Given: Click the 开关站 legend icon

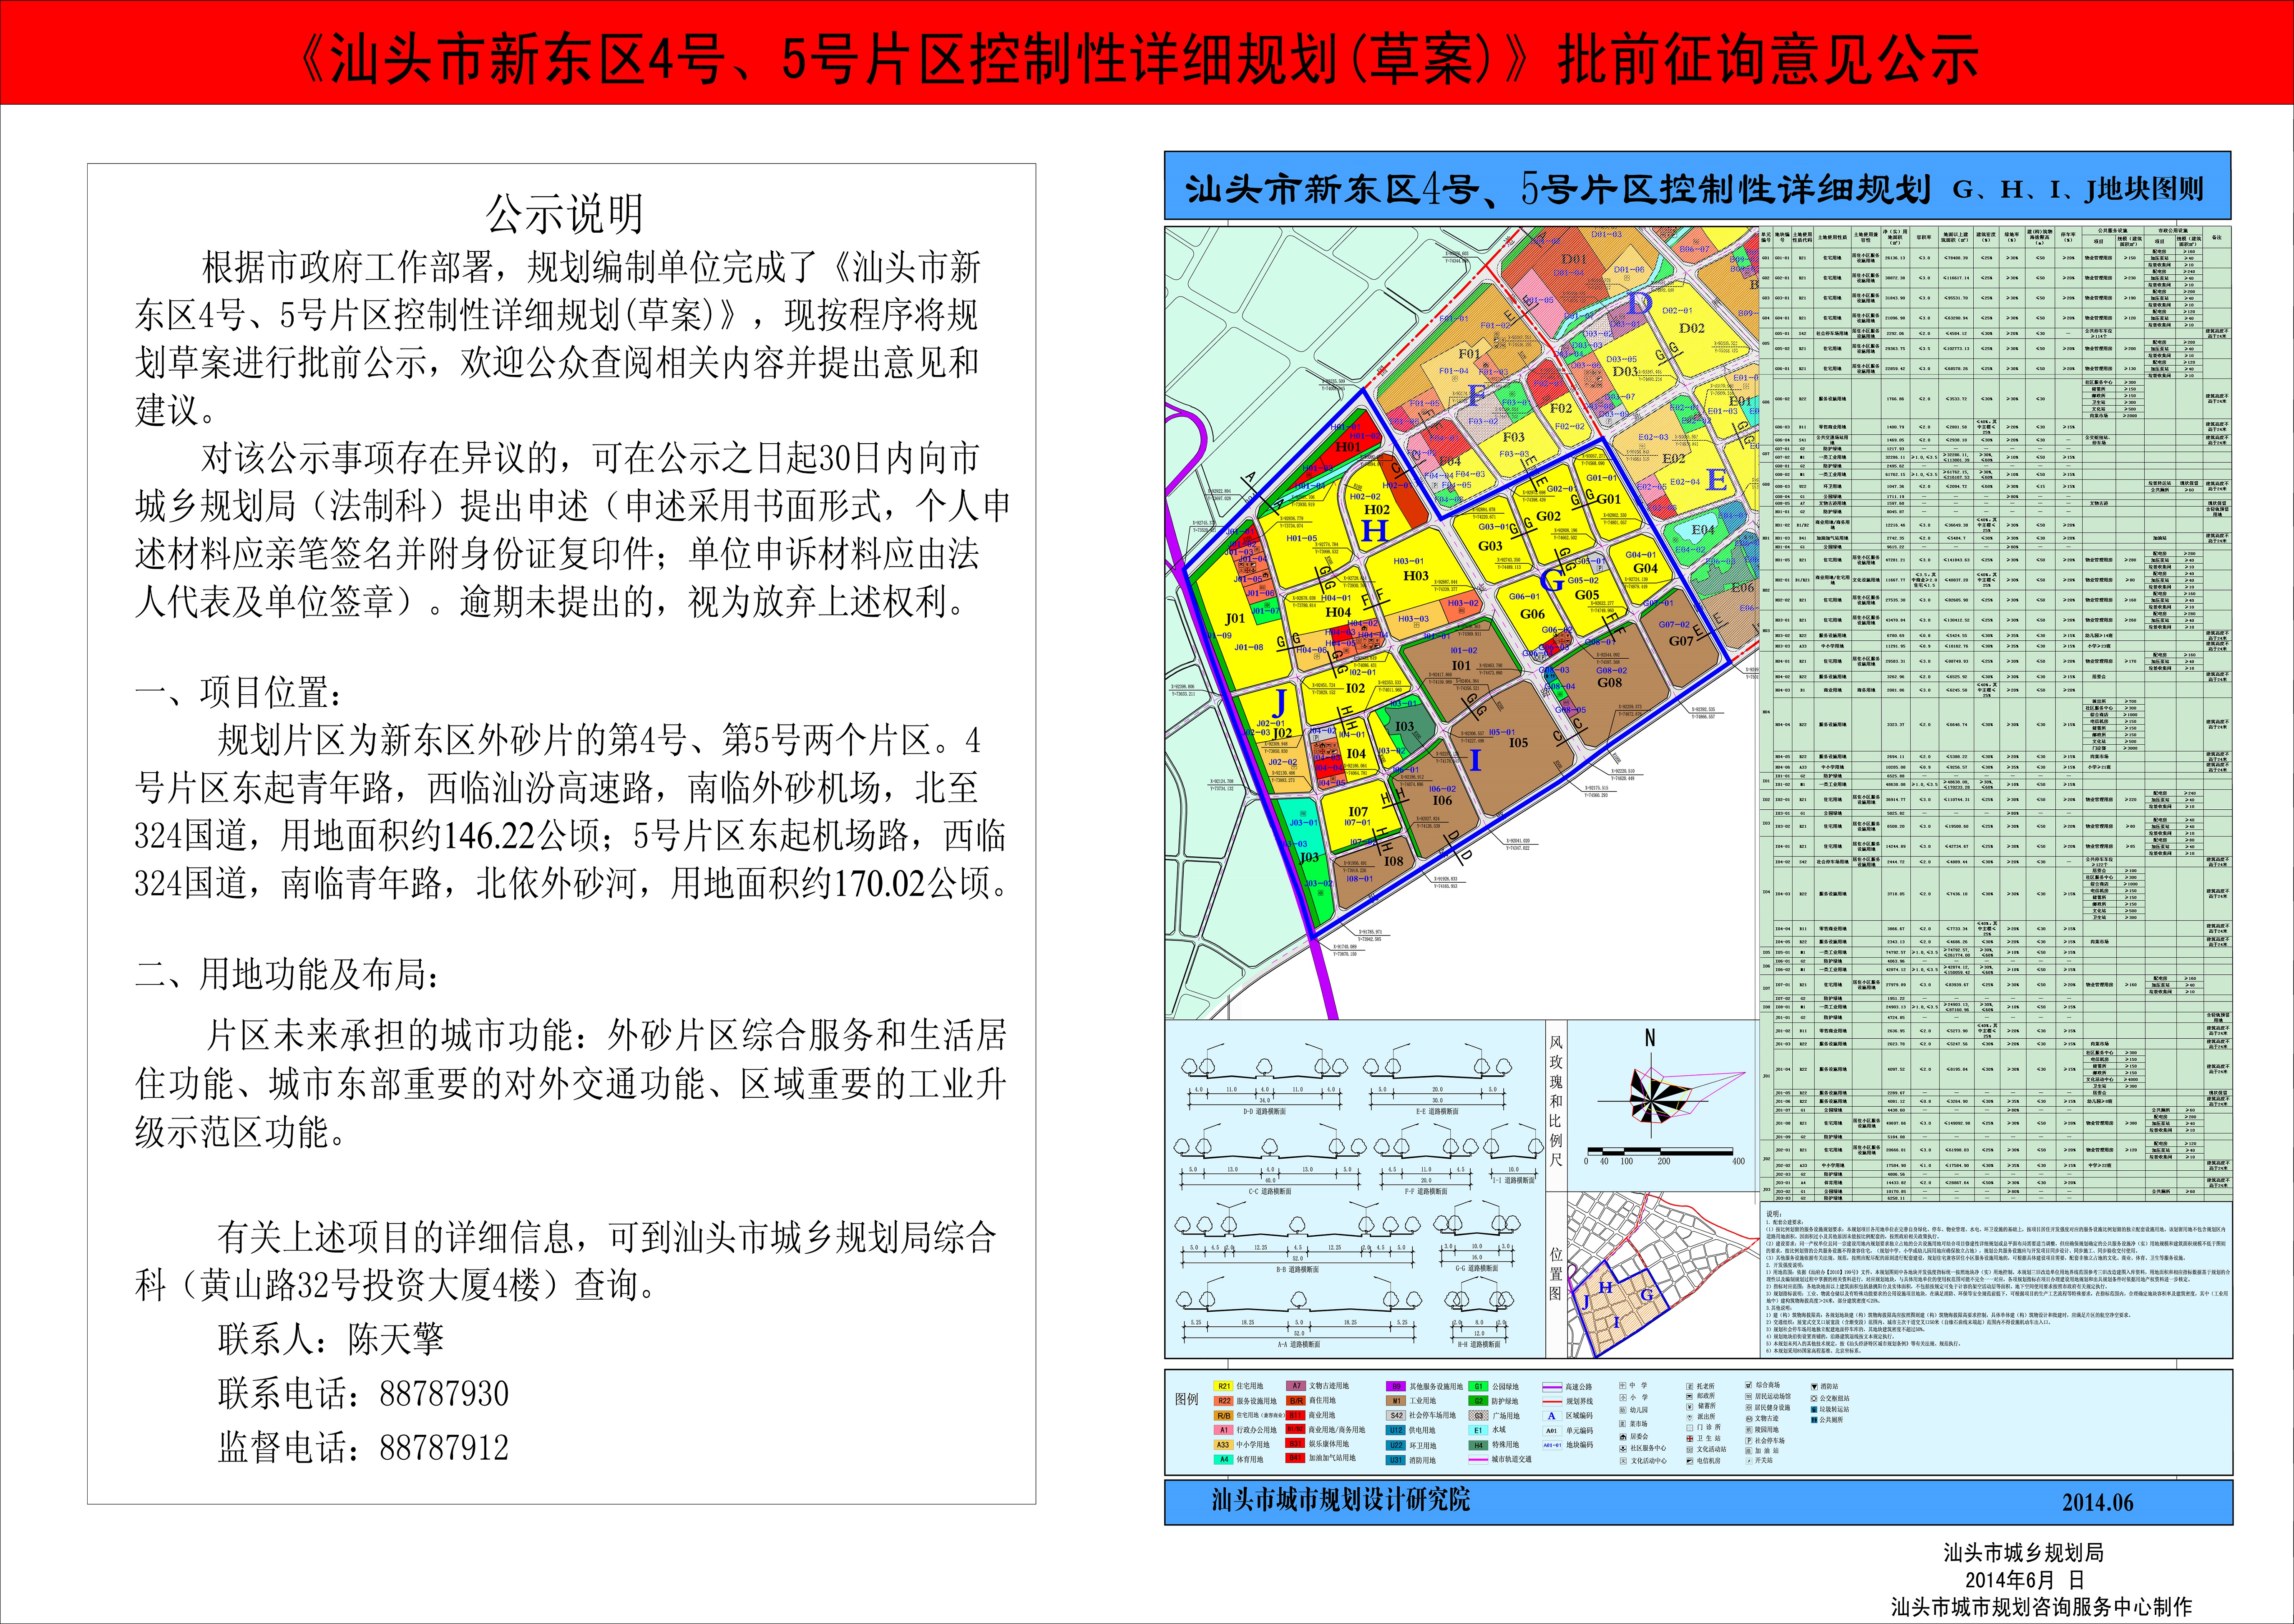Looking at the screenshot, I should coord(1749,1461).
